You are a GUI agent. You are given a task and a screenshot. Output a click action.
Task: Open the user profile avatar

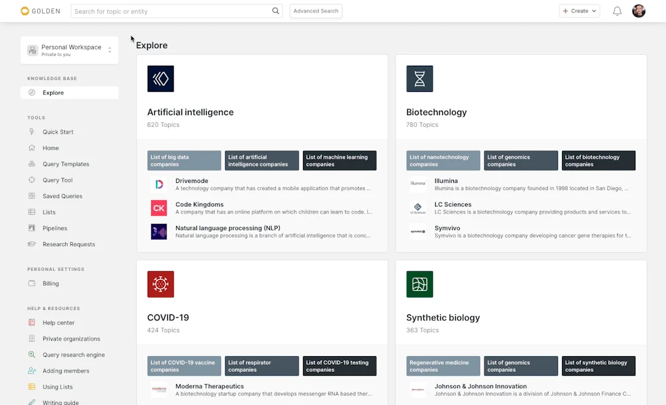639,11
